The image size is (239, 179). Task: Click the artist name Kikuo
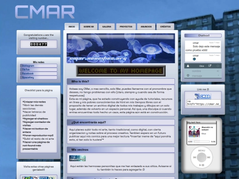204,133
